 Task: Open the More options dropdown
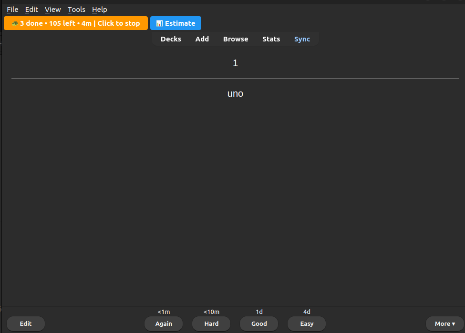tap(444, 323)
